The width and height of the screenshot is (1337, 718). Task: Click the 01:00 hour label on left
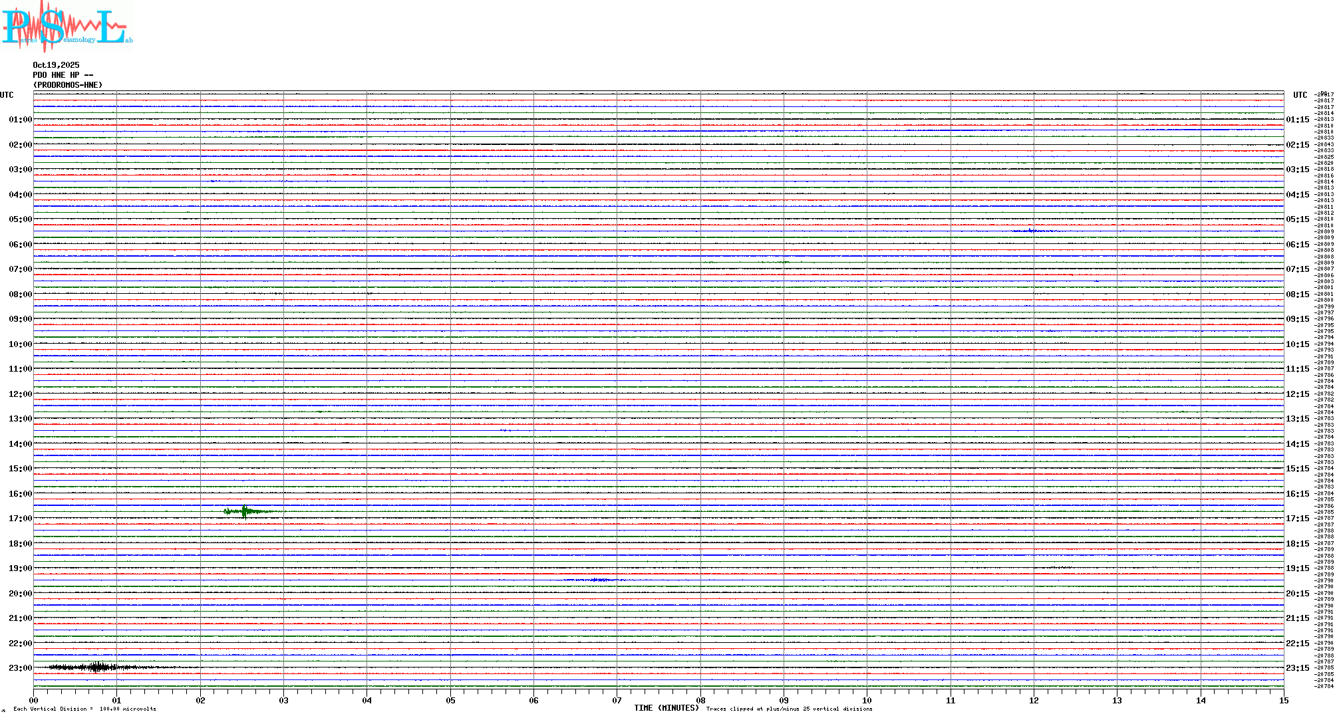point(20,120)
